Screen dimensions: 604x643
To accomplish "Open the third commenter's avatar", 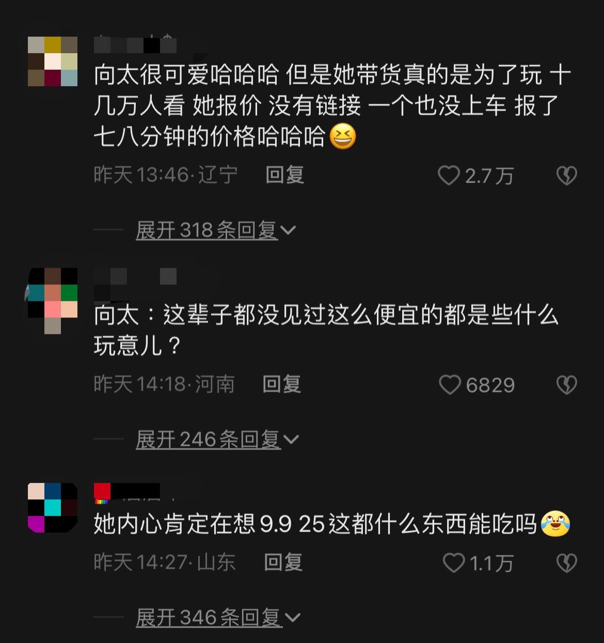I will (53, 507).
